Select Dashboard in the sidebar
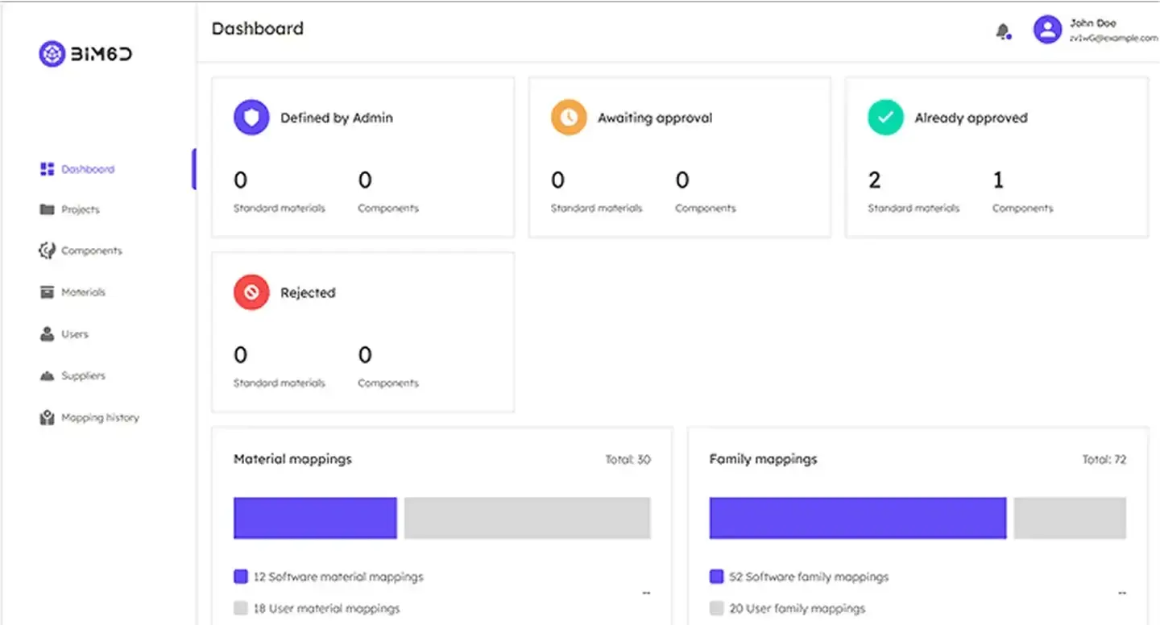The image size is (1160, 625). (x=87, y=169)
